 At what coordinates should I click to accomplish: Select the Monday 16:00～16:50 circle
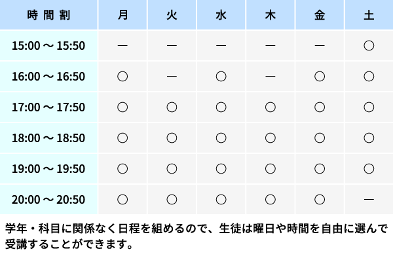click(122, 76)
